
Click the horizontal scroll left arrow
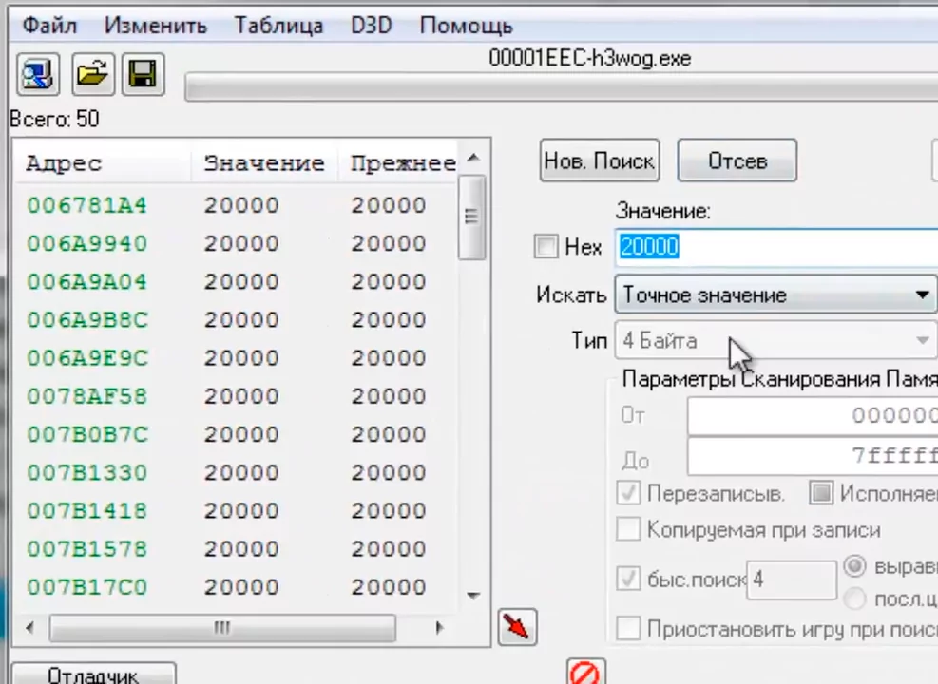pos(29,628)
